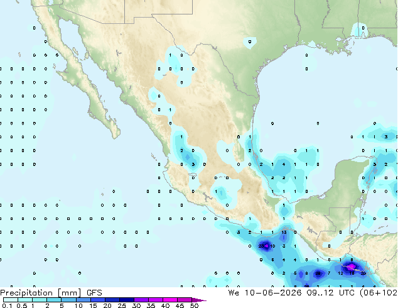Select the 30–35 mm purple legend segment

click(141, 300)
